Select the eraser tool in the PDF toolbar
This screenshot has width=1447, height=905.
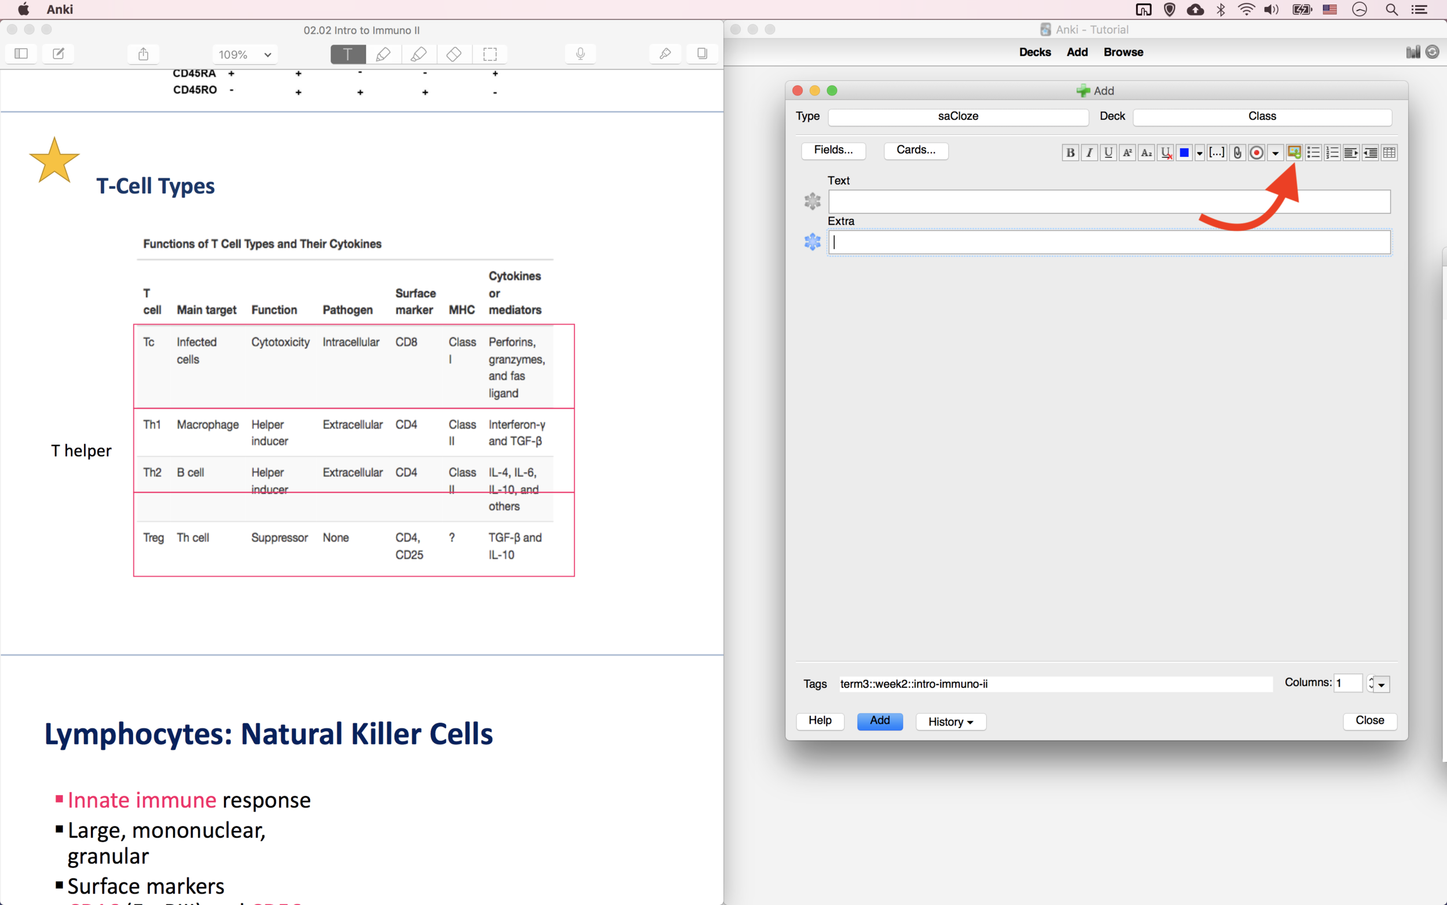click(x=453, y=54)
